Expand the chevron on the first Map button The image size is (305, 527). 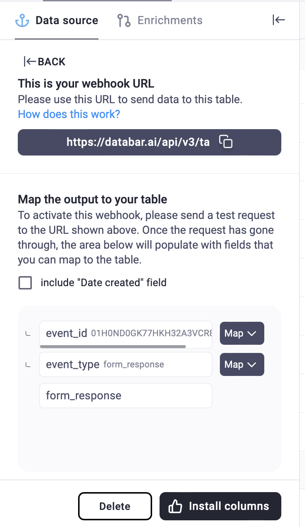251,333
